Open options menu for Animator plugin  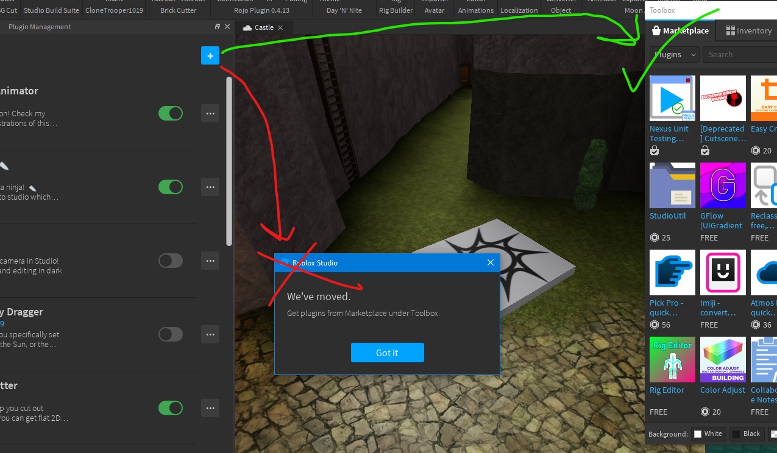click(x=210, y=113)
